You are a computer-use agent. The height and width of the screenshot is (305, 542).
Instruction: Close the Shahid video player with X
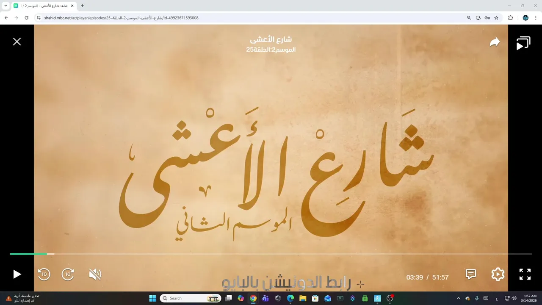coord(17,42)
